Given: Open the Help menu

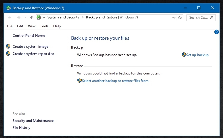Looking at the screenshot, I should (x=57, y=26).
